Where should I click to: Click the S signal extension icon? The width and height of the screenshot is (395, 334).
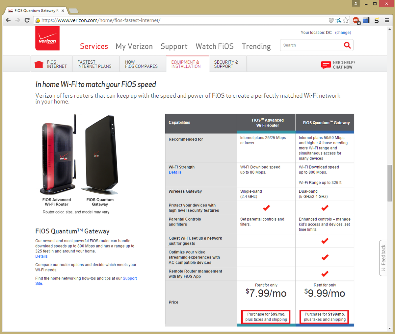coord(377,20)
